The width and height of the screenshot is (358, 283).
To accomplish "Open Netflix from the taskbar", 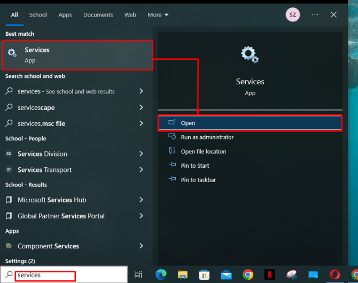I will pyautogui.click(x=269, y=274).
